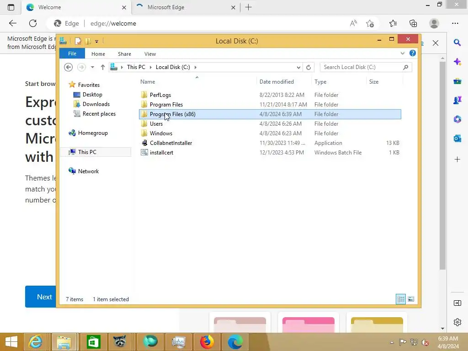This screenshot has width=468, height=351.
Task: Reload the Edge page
Action: point(33,23)
